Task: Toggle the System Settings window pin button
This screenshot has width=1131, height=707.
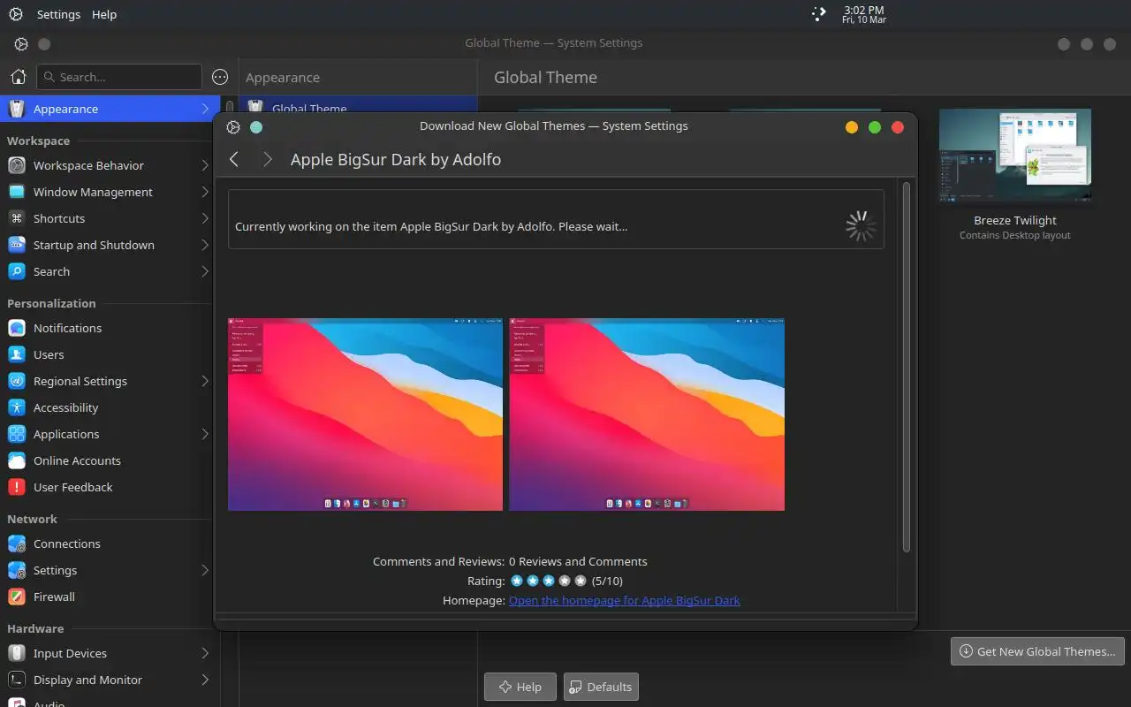Action: 44,44
